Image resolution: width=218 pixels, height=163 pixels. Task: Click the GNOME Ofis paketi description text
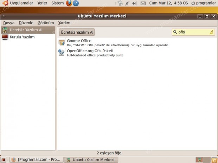click(x=118, y=45)
